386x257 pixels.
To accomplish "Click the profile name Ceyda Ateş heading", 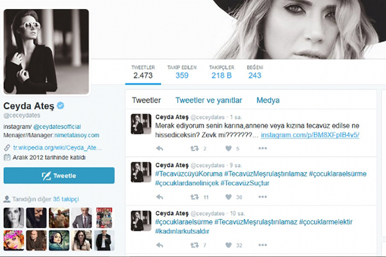I will tap(28, 106).
